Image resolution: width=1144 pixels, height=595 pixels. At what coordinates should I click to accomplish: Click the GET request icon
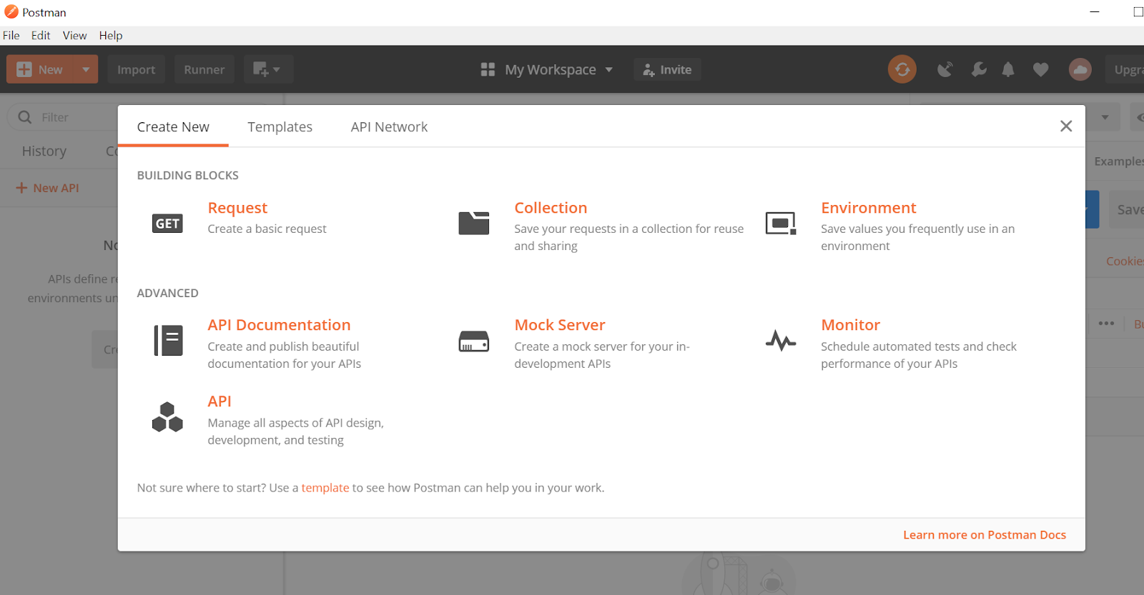(x=167, y=224)
